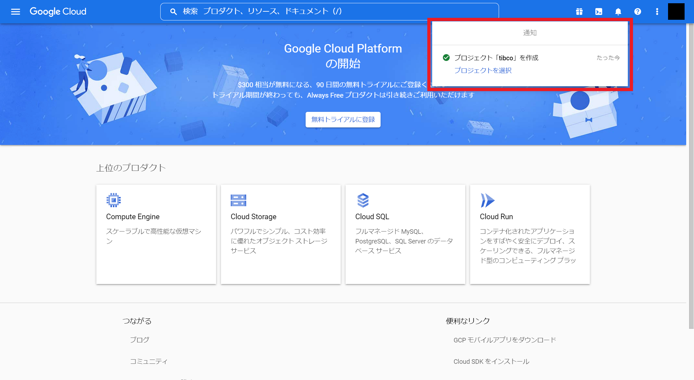This screenshot has width=694, height=380.
Task: Open the free trial gift icon
Action: point(579,12)
